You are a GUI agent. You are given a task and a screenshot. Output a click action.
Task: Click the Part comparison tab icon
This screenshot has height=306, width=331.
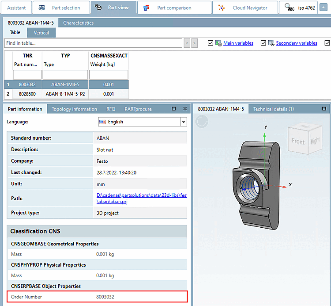147,8
